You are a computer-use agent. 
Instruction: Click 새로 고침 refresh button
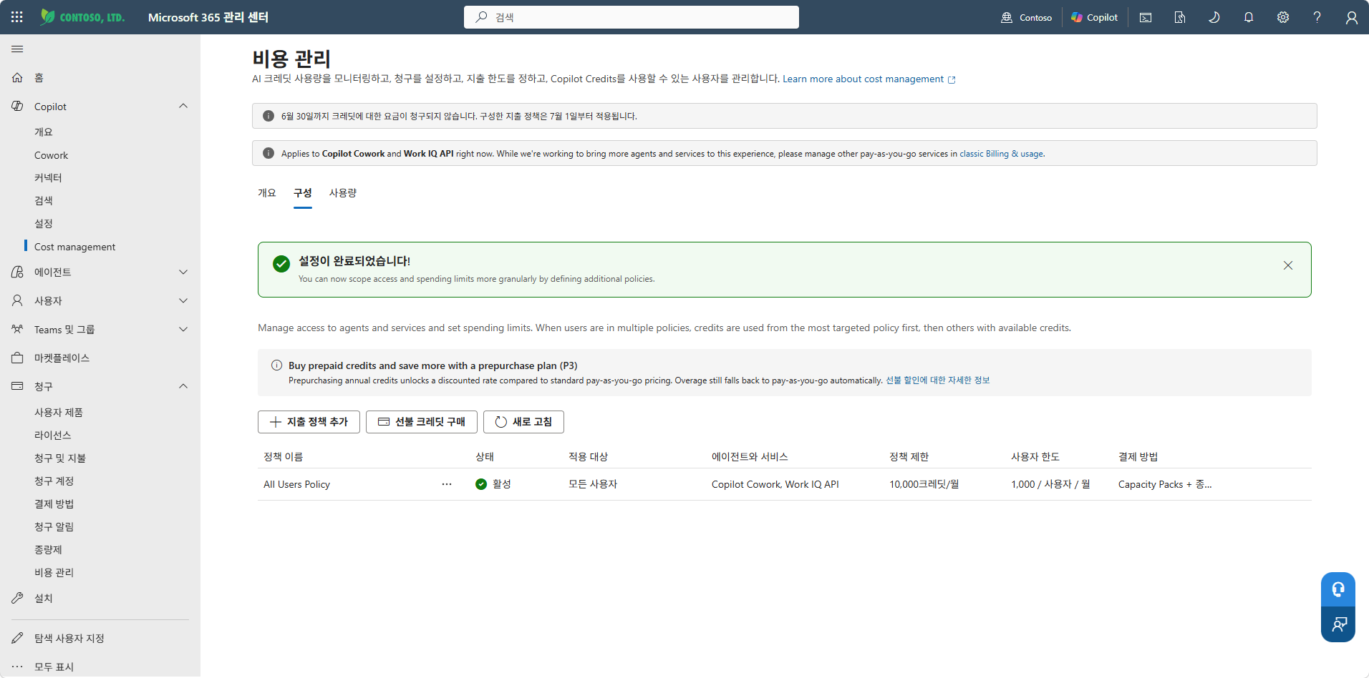click(x=523, y=422)
